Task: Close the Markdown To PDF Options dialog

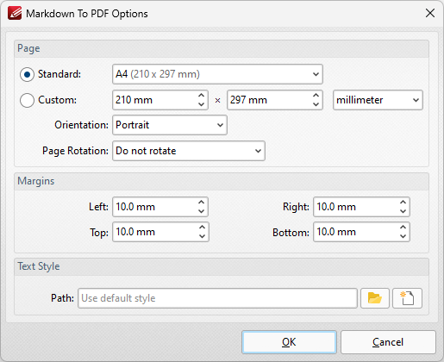Action: (430, 13)
